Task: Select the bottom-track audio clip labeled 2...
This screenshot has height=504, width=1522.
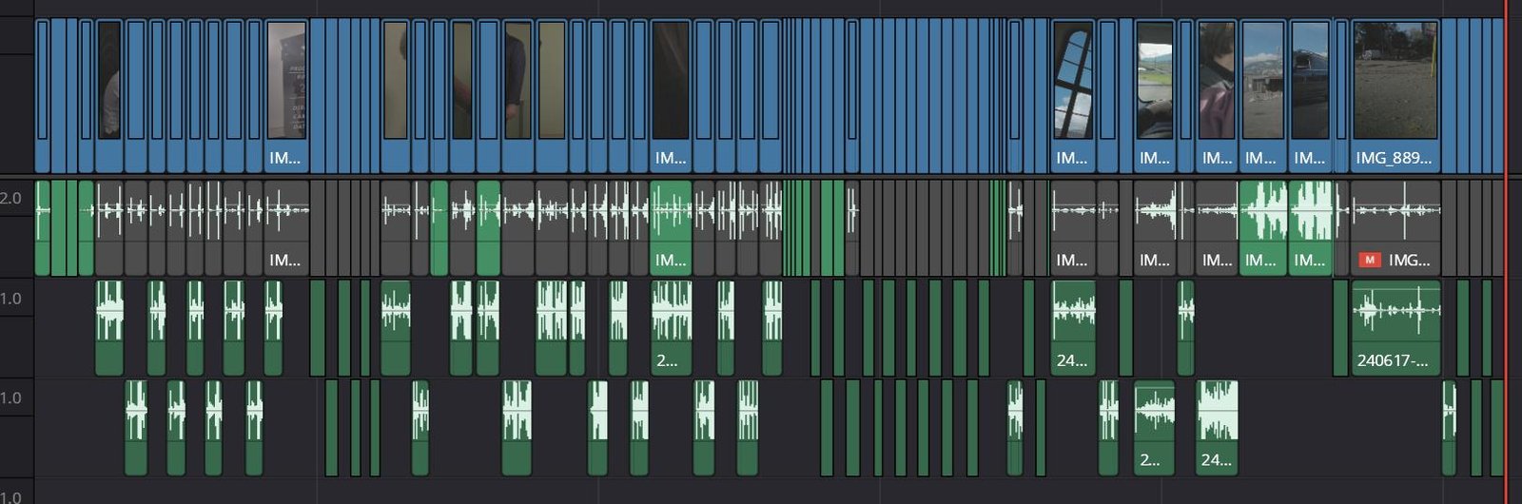Action: pyautogui.click(x=1154, y=428)
